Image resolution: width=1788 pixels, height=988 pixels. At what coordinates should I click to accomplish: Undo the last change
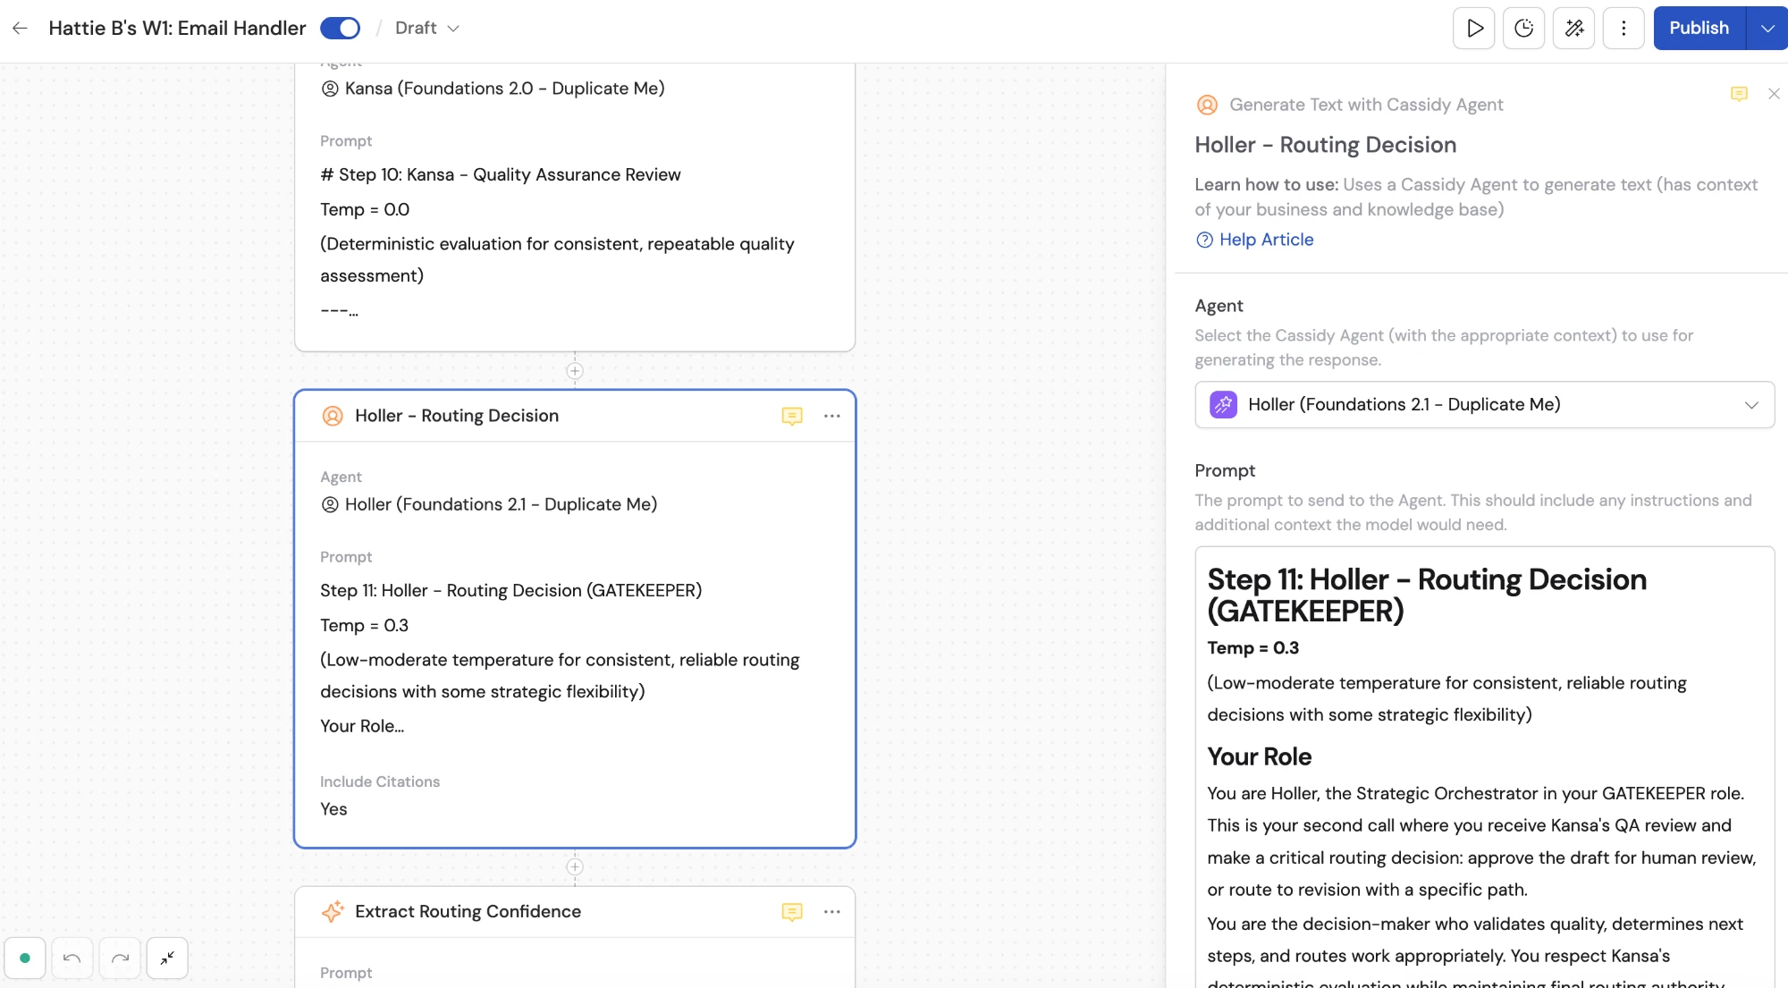click(72, 958)
